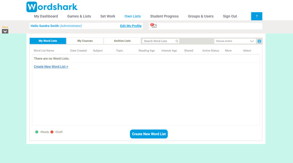
Task: Click 'There are no Word Lists.' message
Action: coord(51,59)
